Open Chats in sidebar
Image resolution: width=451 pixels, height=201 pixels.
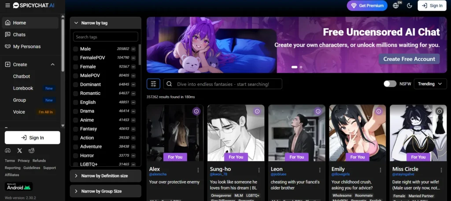tap(30, 35)
